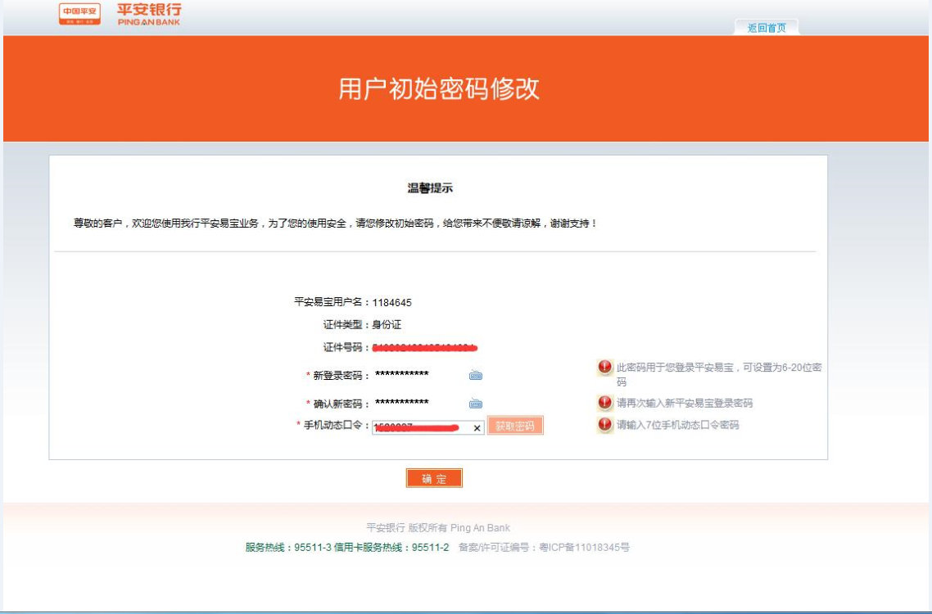Click the 粤ICP备11018345号 license text
This screenshot has width=932, height=614.
[x=584, y=548]
